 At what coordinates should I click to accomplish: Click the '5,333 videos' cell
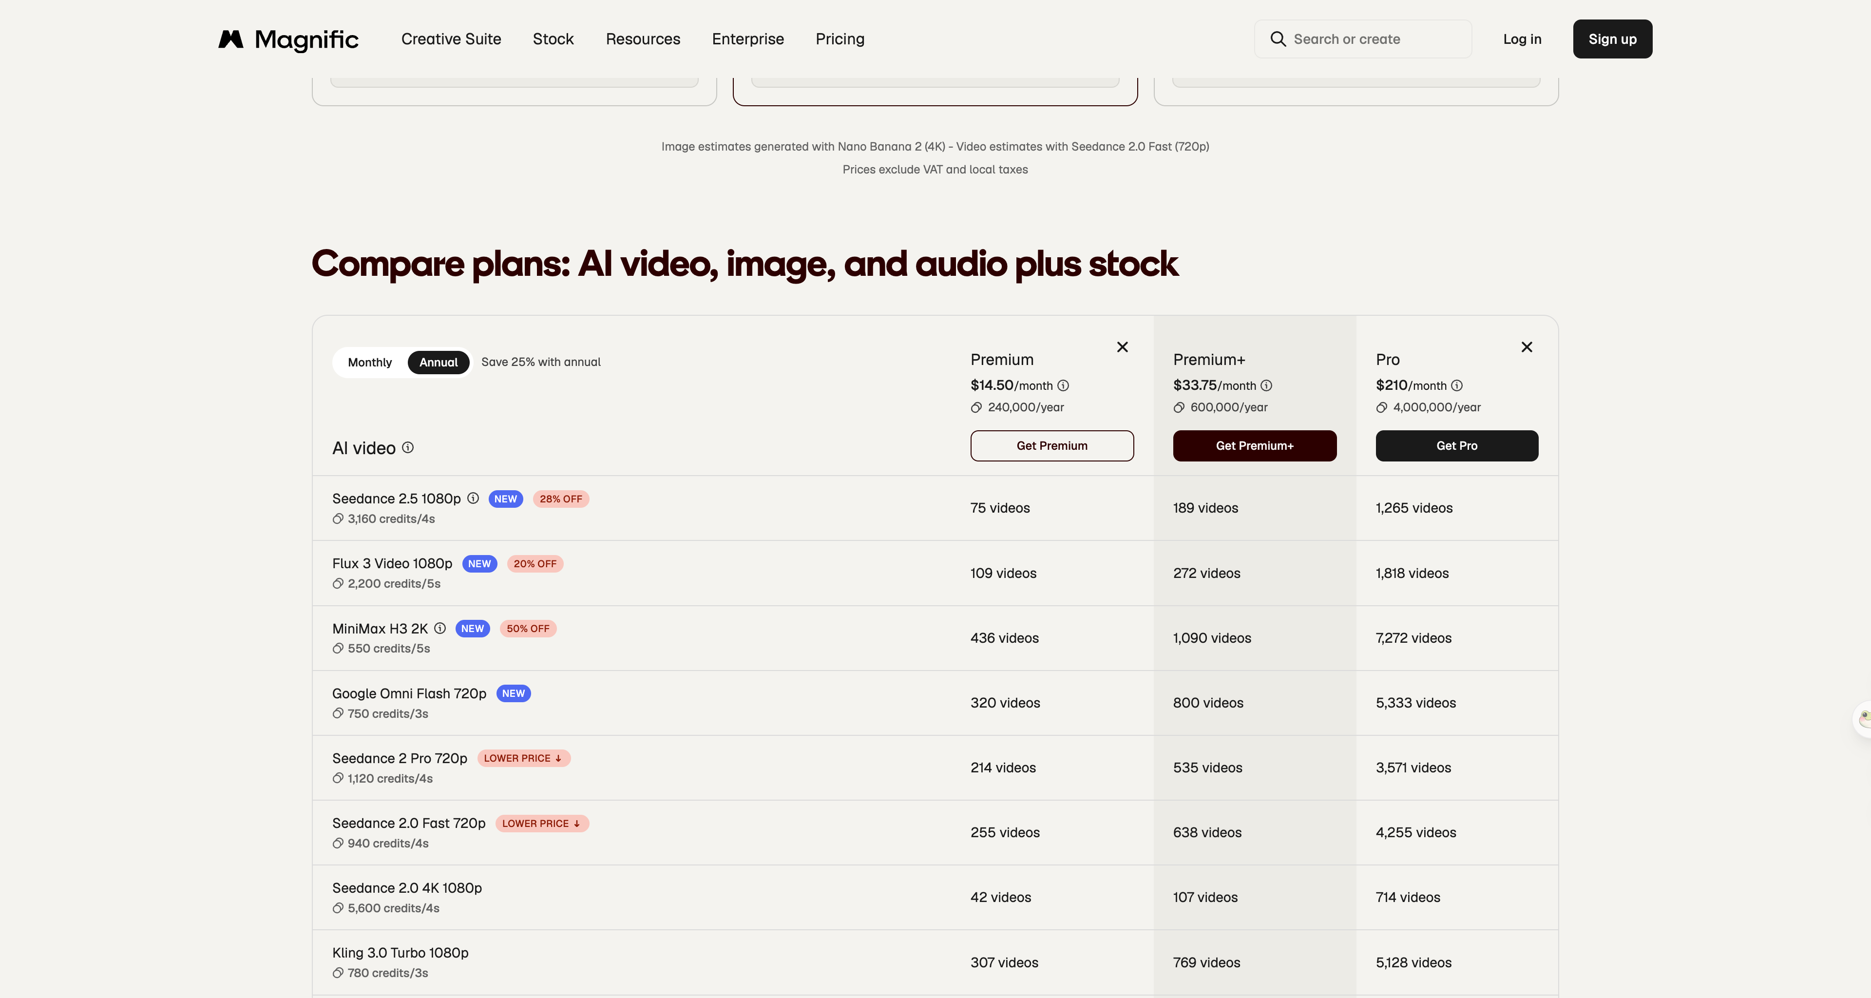point(1415,703)
